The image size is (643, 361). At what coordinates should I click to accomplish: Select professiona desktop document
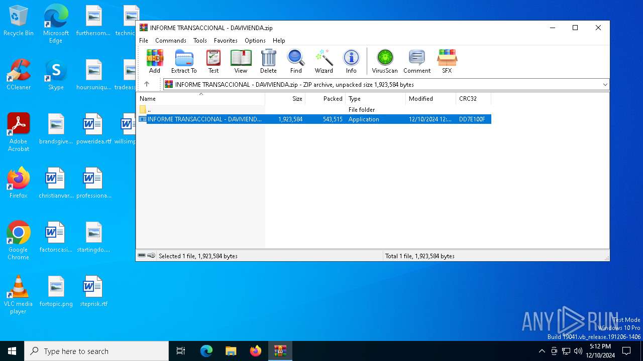pyautogui.click(x=93, y=183)
